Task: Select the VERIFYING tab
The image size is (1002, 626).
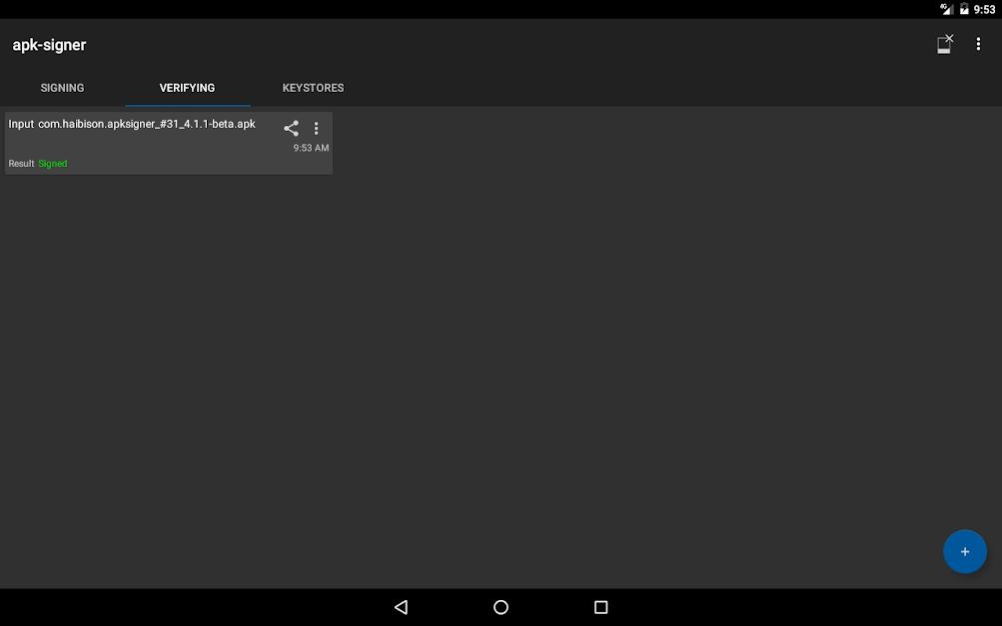Action: point(187,88)
